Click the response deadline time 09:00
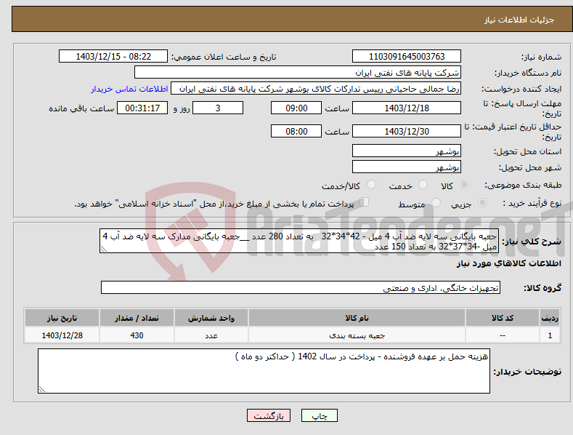 pyautogui.click(x=296, y=108)
